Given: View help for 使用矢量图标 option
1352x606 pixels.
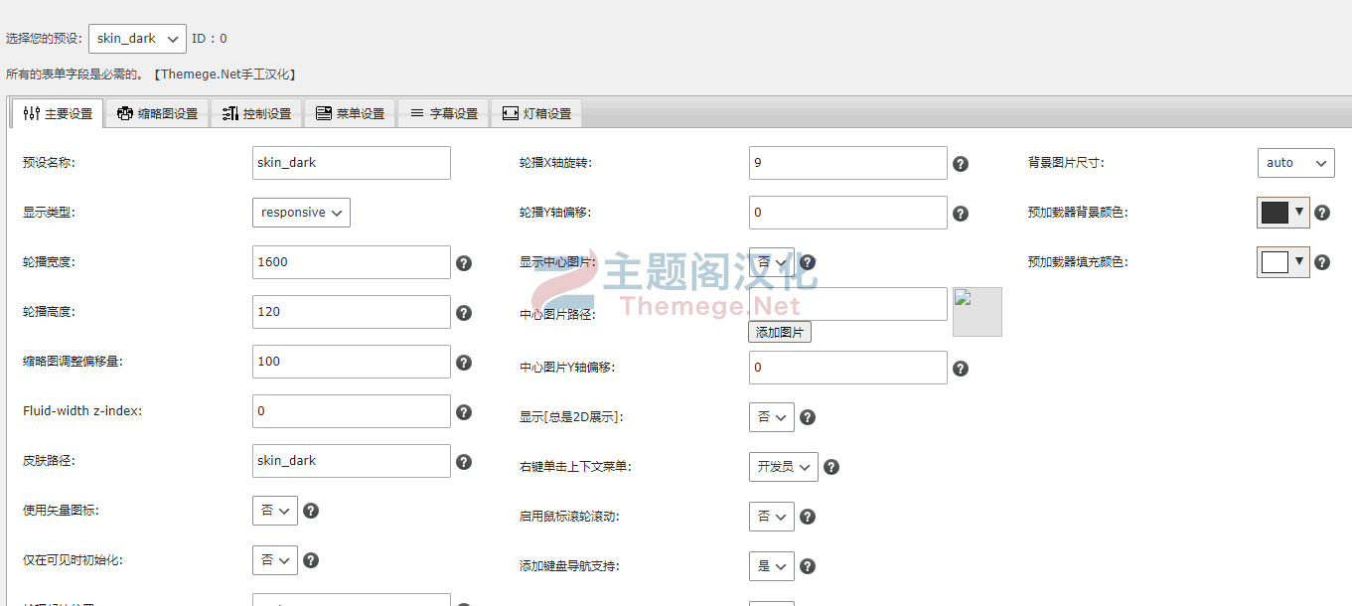Looking at the screenshot, I should coord(310,511).
